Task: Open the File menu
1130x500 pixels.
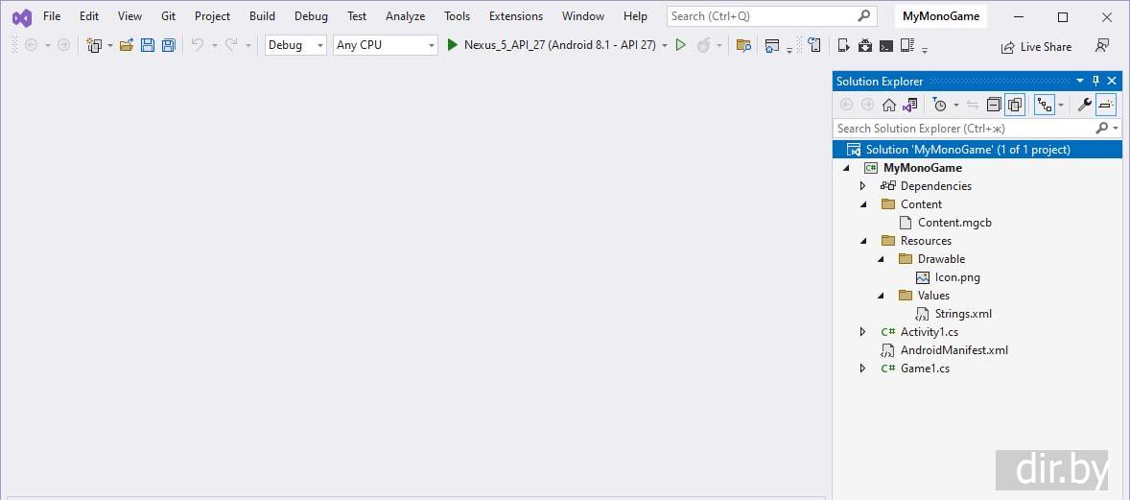Action: [x=52, y=16]
